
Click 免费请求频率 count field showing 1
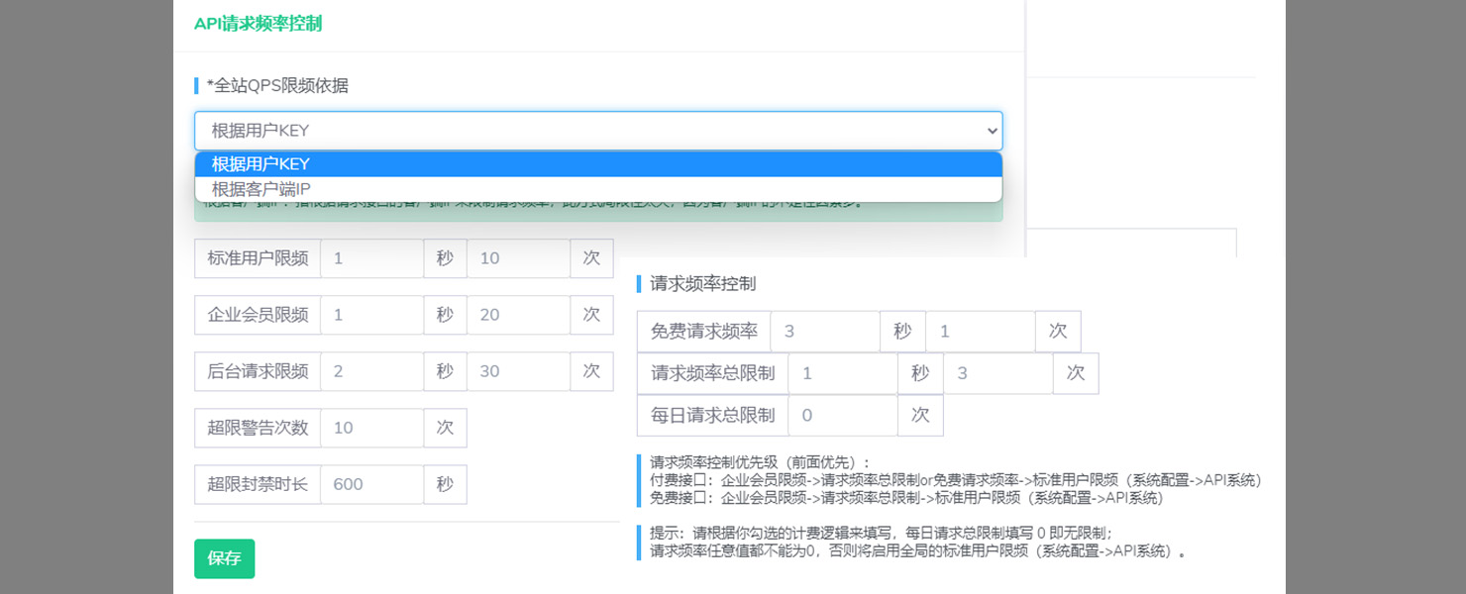pyautogui.click(x=979, y=332)
